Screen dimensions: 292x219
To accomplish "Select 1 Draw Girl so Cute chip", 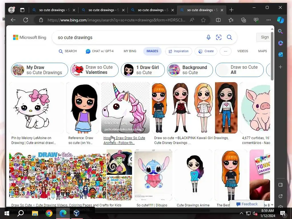I will pos(143,70).
